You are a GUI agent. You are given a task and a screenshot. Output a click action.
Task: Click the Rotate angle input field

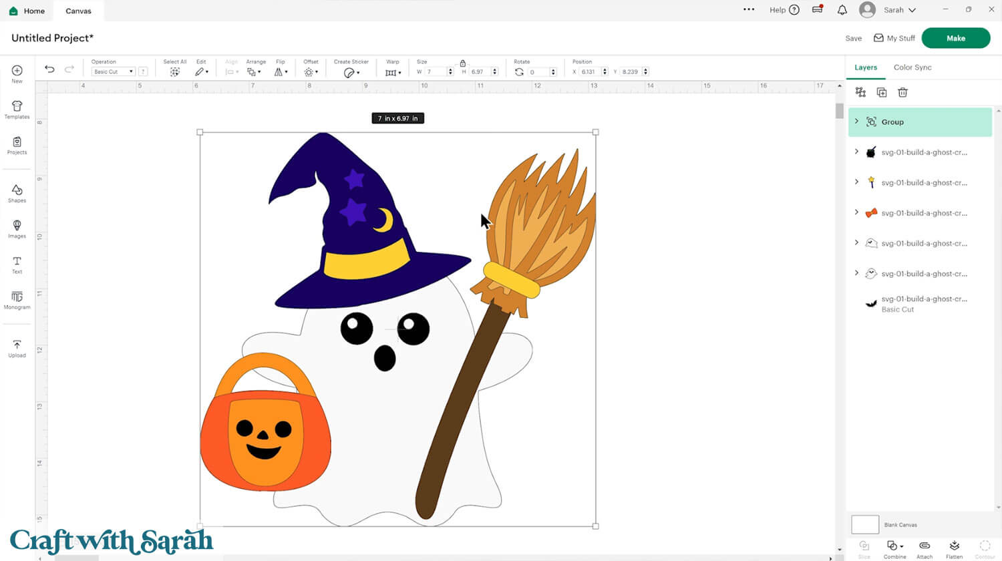pos(538,71)
